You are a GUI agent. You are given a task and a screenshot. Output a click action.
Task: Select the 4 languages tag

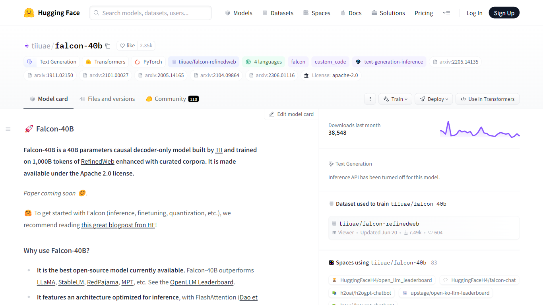pyautogui.click(x=264, y=62)
